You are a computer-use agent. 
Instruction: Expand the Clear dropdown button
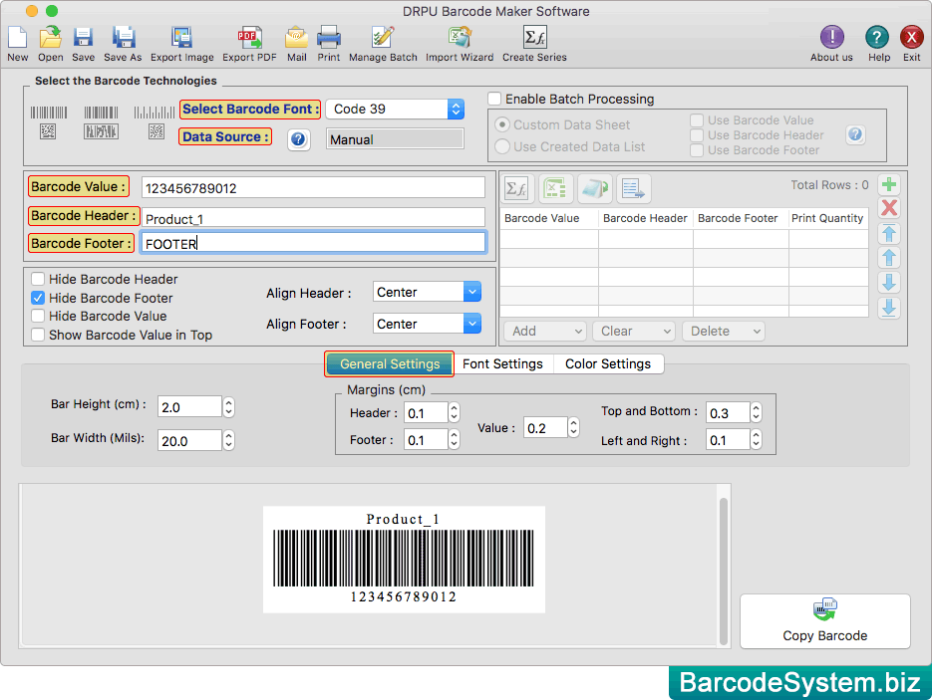tap(634, 332)
